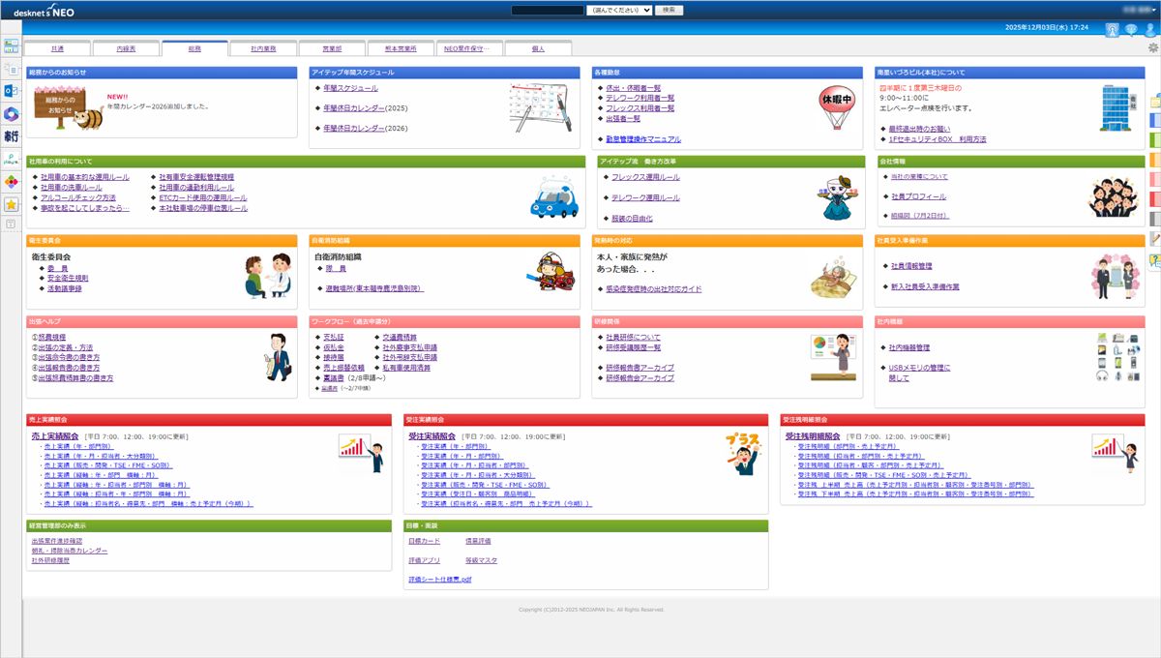Open the Outlook icon in left sidebar

(x=11, y=91)
